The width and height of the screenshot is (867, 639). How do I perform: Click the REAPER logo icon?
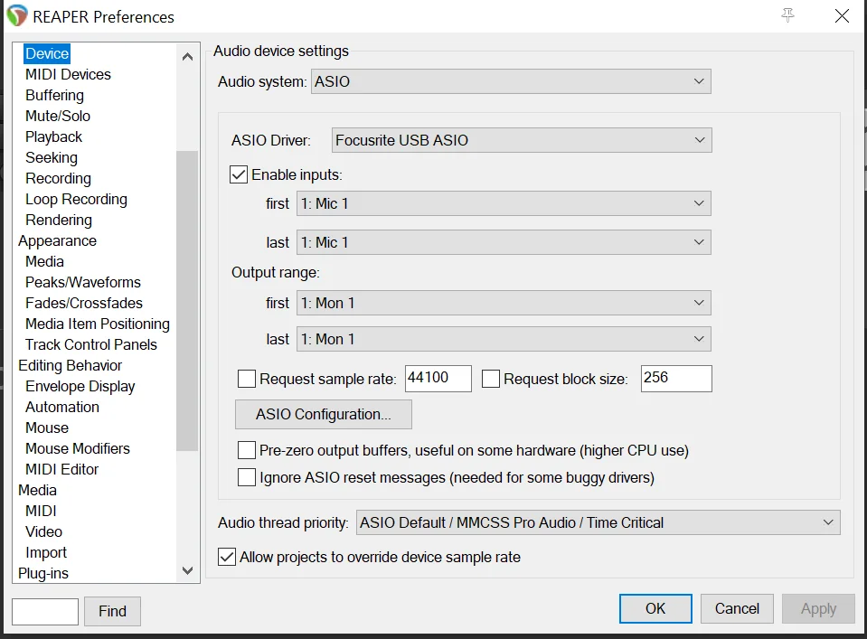16,16
